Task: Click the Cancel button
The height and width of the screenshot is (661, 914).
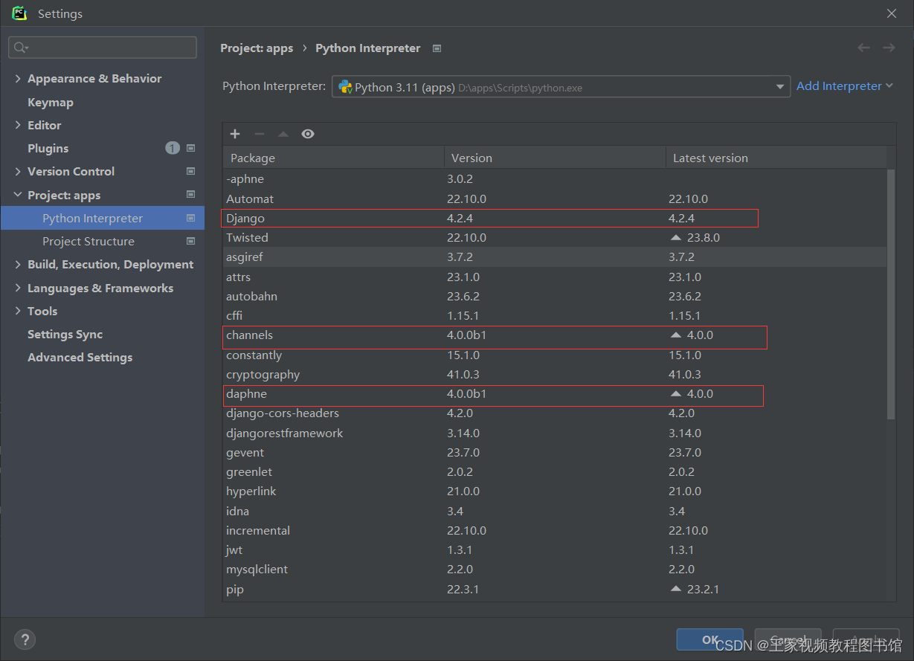Action: coord(788,639)
